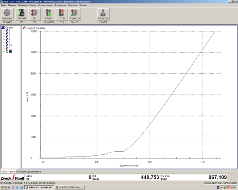This screenshot has width=238, height=190.
Task: Click the Старт по start-position button
Action: (74, 15)
